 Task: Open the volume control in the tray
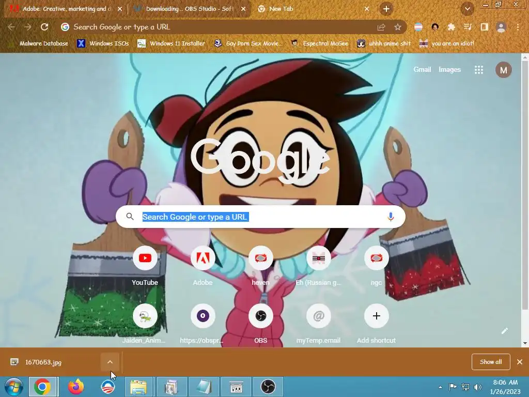(477, 387)
